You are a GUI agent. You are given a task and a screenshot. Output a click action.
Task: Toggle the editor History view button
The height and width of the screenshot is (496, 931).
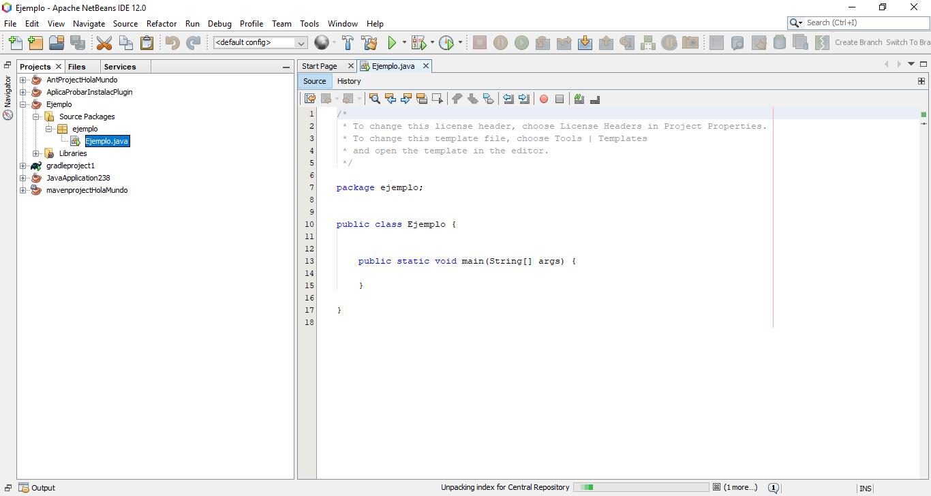349,81
